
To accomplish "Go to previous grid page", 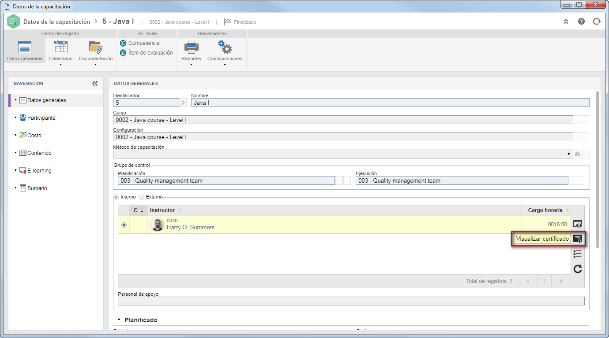I will [x=528, y=281].
